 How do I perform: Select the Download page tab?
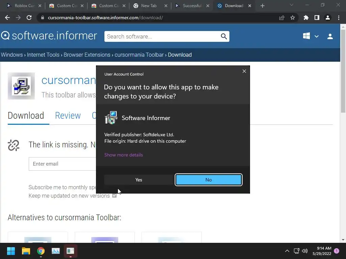26,116
